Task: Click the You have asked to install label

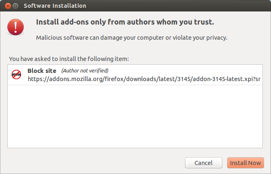Action: click(69, 59)
